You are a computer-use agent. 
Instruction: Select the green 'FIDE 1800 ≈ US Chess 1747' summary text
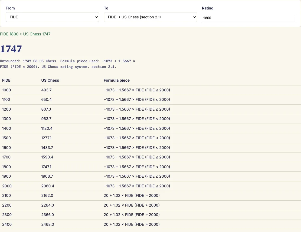[25, 34]
